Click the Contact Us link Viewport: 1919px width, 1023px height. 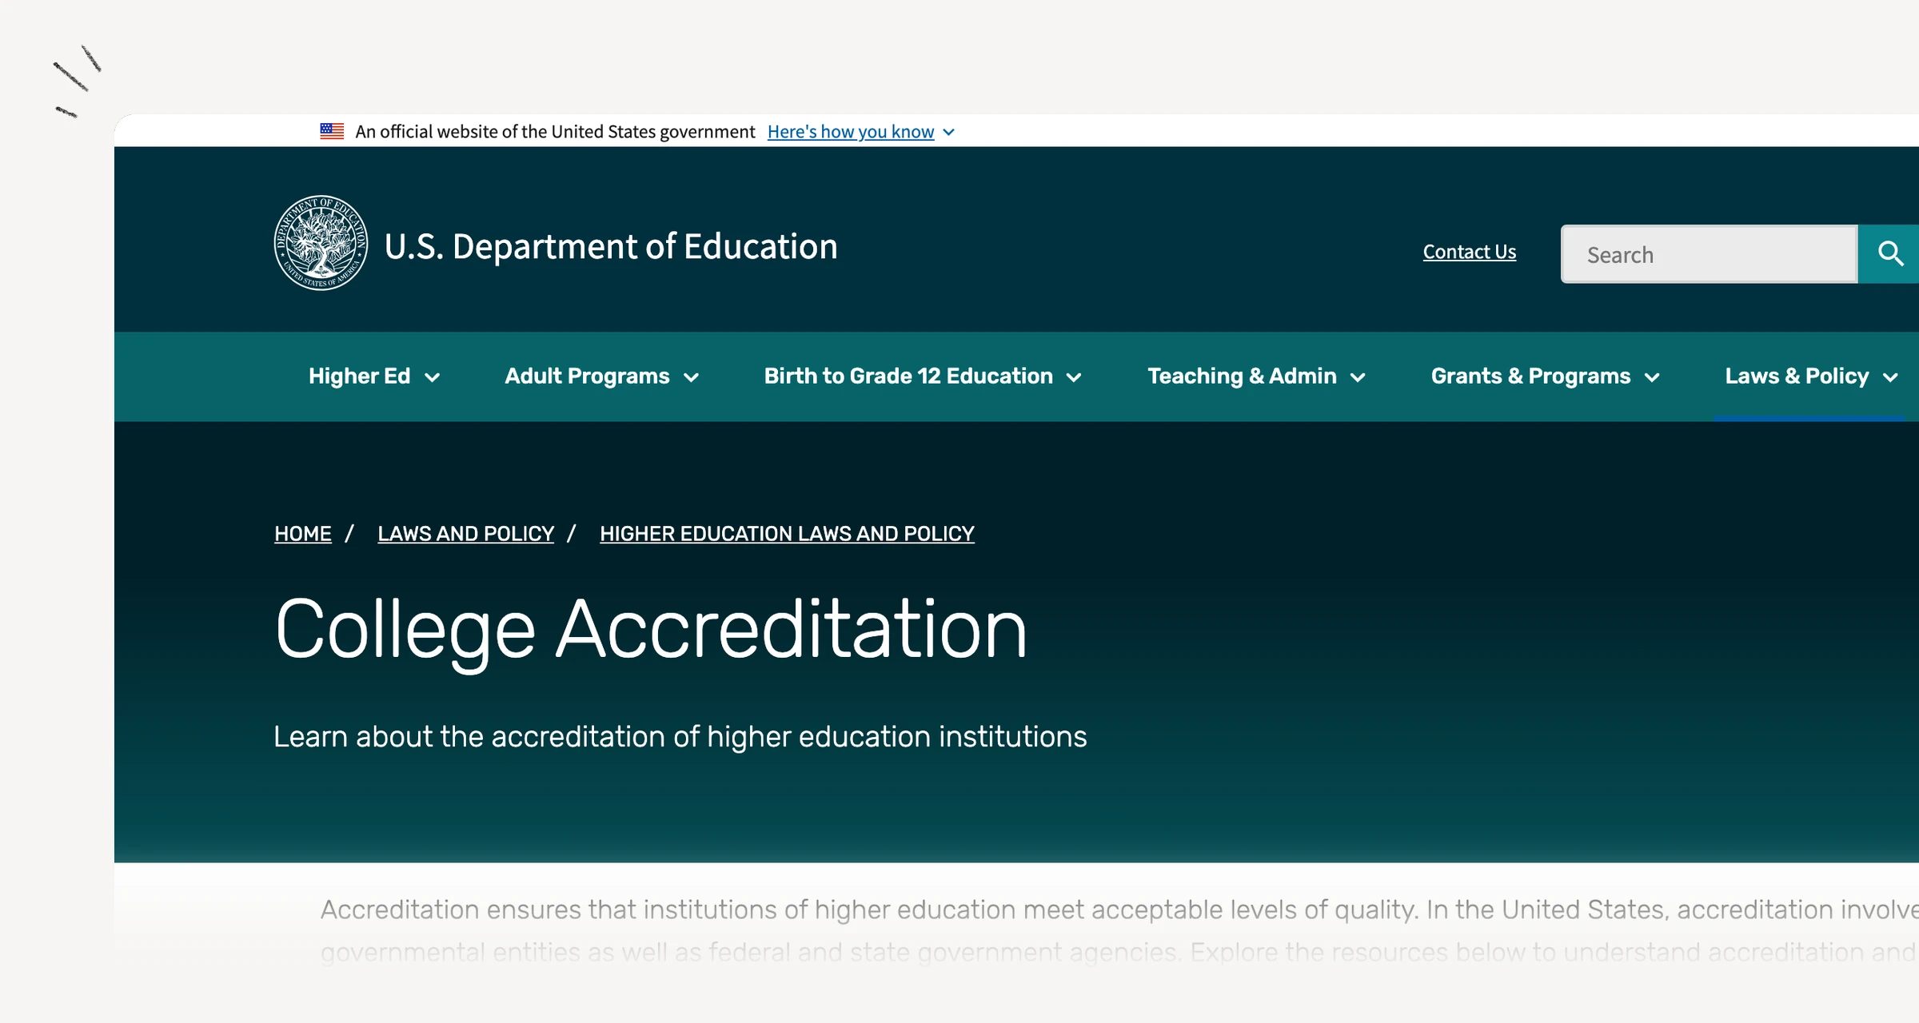1470,252
